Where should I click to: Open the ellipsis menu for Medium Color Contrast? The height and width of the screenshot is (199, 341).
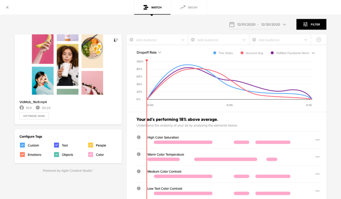[x=317, y=174]
